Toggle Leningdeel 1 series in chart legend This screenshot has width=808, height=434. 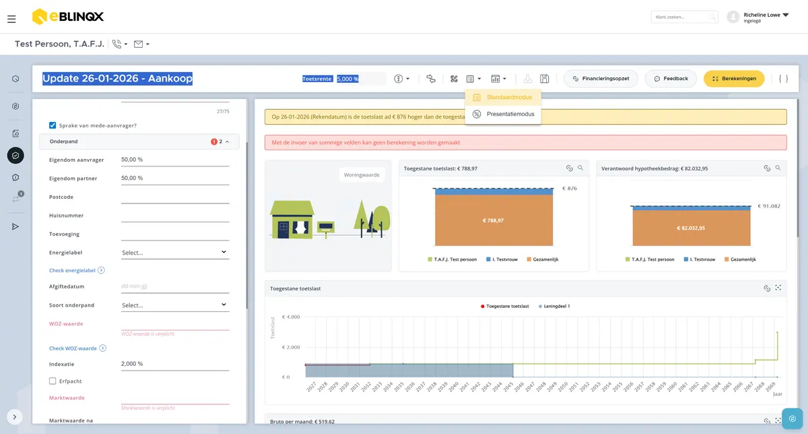pos(554,306)
